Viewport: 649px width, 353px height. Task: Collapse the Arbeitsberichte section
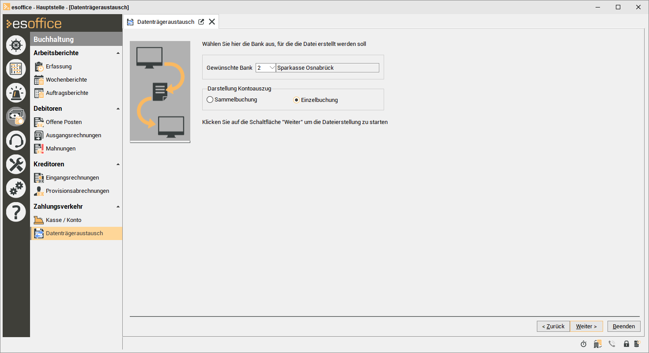pyautogui.click(x=118, y=53)
